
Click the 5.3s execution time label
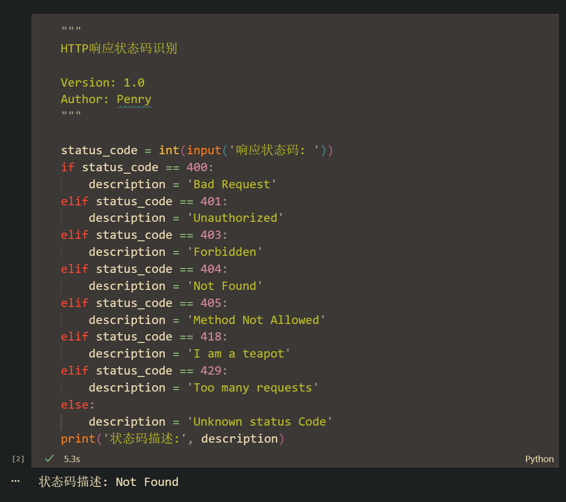click(72, 459)
